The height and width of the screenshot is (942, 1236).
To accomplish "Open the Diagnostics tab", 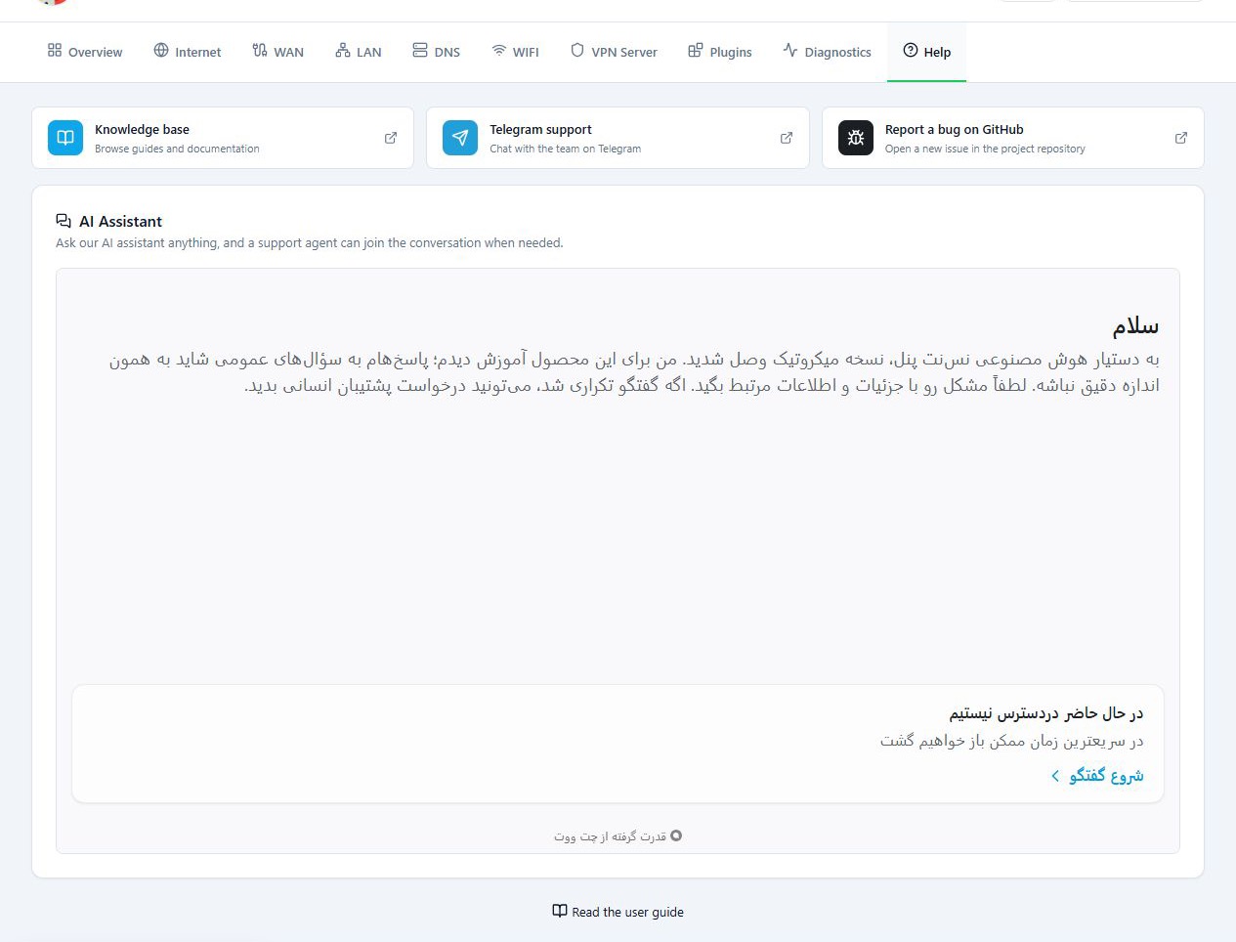I will [x=827, y=52].
